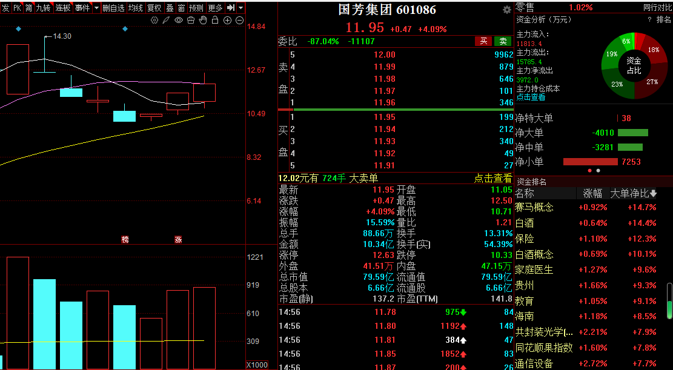Click the X1000 volume unit label
The width and height of the screenshot is (673, 370).
[257, 365]
